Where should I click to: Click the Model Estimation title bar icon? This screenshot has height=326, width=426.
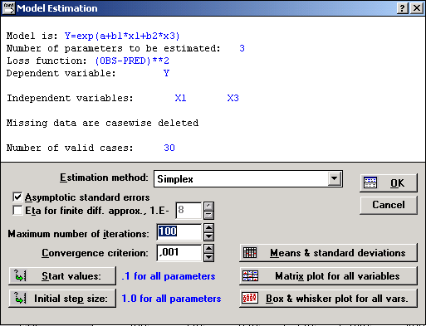[8, 8]
